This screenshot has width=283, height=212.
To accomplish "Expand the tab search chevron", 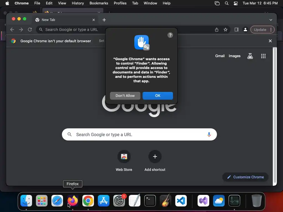I will pyautogui.click(x=271, y=20).
